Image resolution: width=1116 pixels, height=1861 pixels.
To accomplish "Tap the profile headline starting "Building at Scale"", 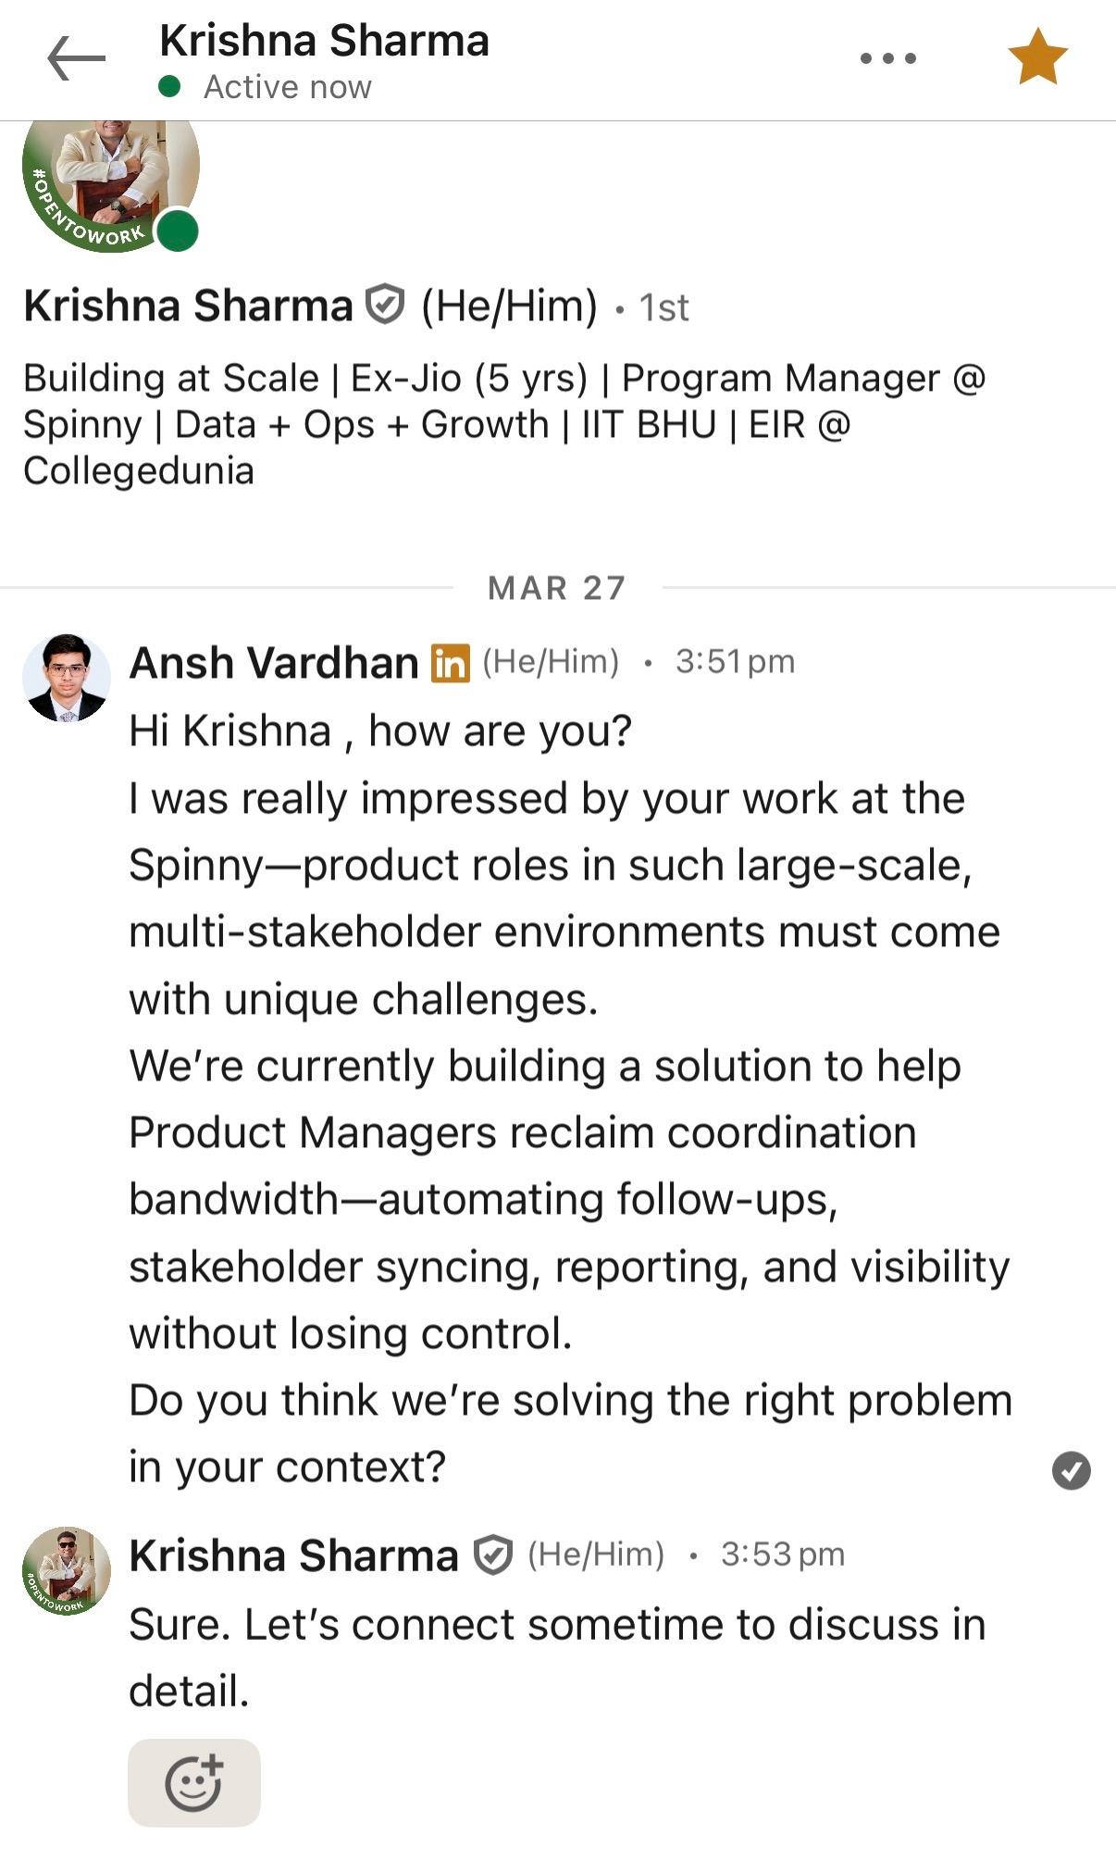I will tap(504, 424).
